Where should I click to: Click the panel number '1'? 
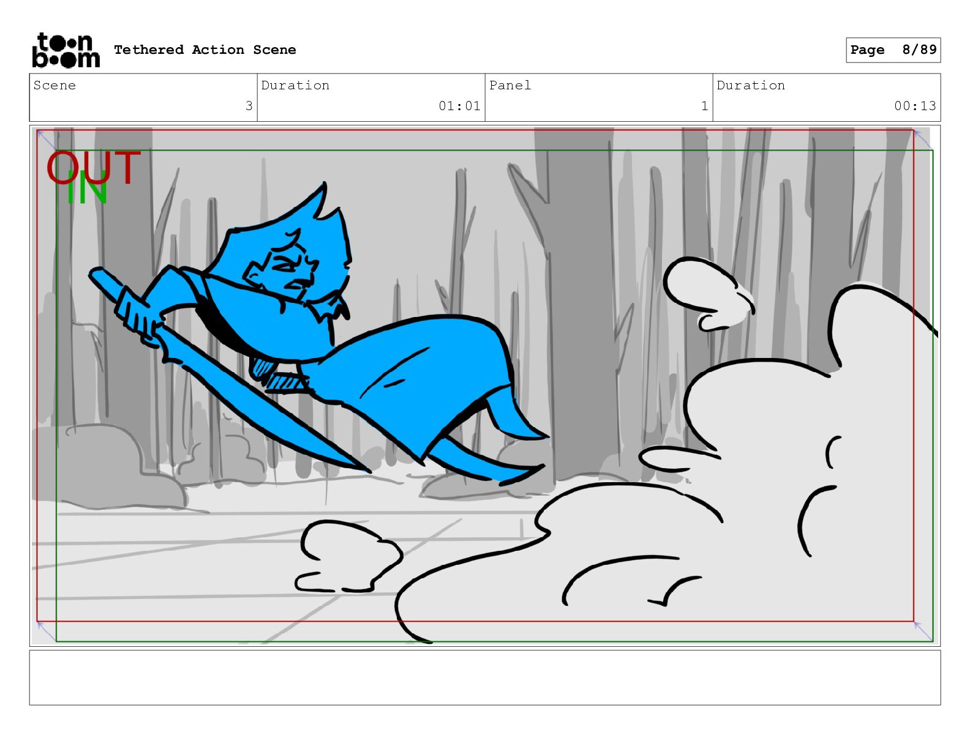tap(704, 106)
